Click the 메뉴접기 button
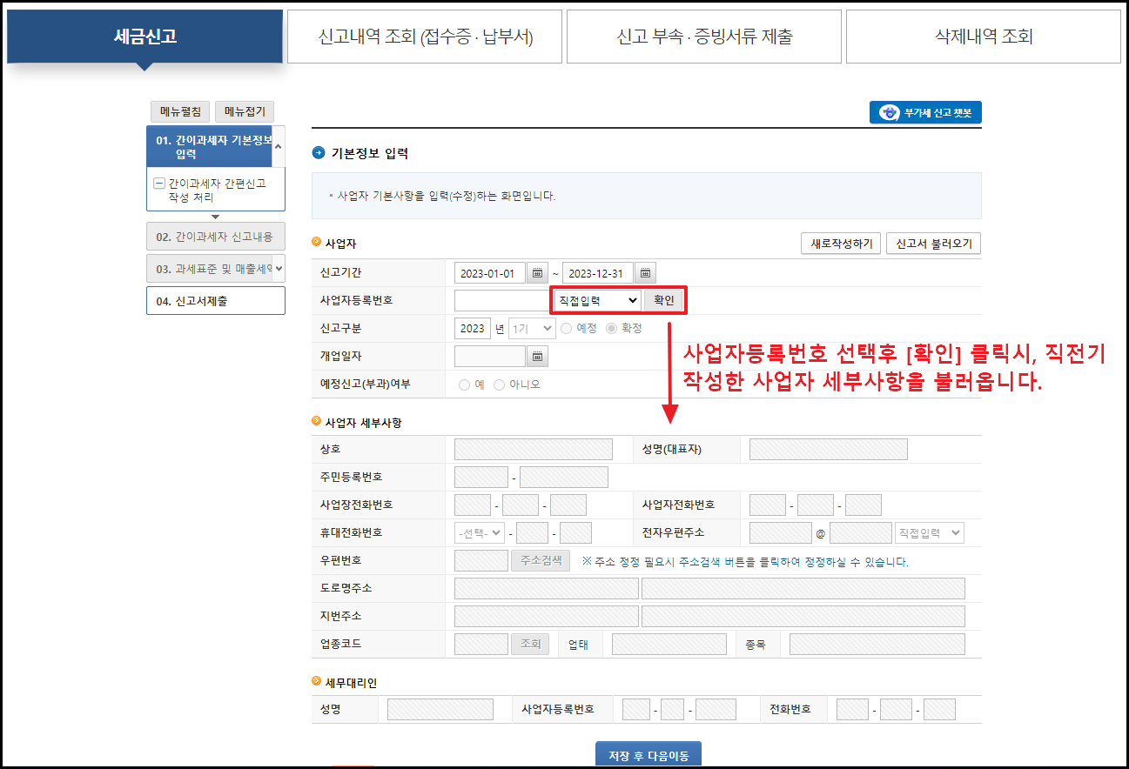This screenshot has width=1129, height=769. [245, 112]
